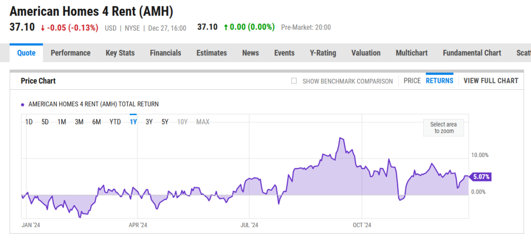Viewport: 531px width, 242px height.
Task: Choose the 3M time range
Action: [79, 122]
